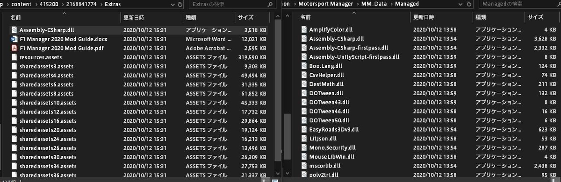This screenshot has width=561, height=182.
Task: Select Assembly-UnityScript-firstpass.dll file name
Action: tap(354, 57)
